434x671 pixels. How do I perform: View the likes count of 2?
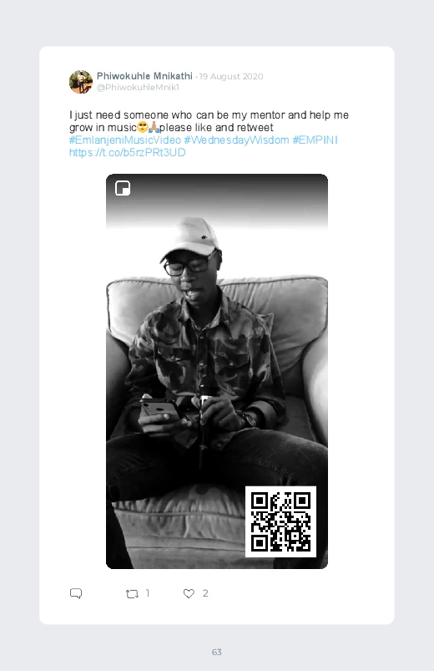click(x=205, y=593)
